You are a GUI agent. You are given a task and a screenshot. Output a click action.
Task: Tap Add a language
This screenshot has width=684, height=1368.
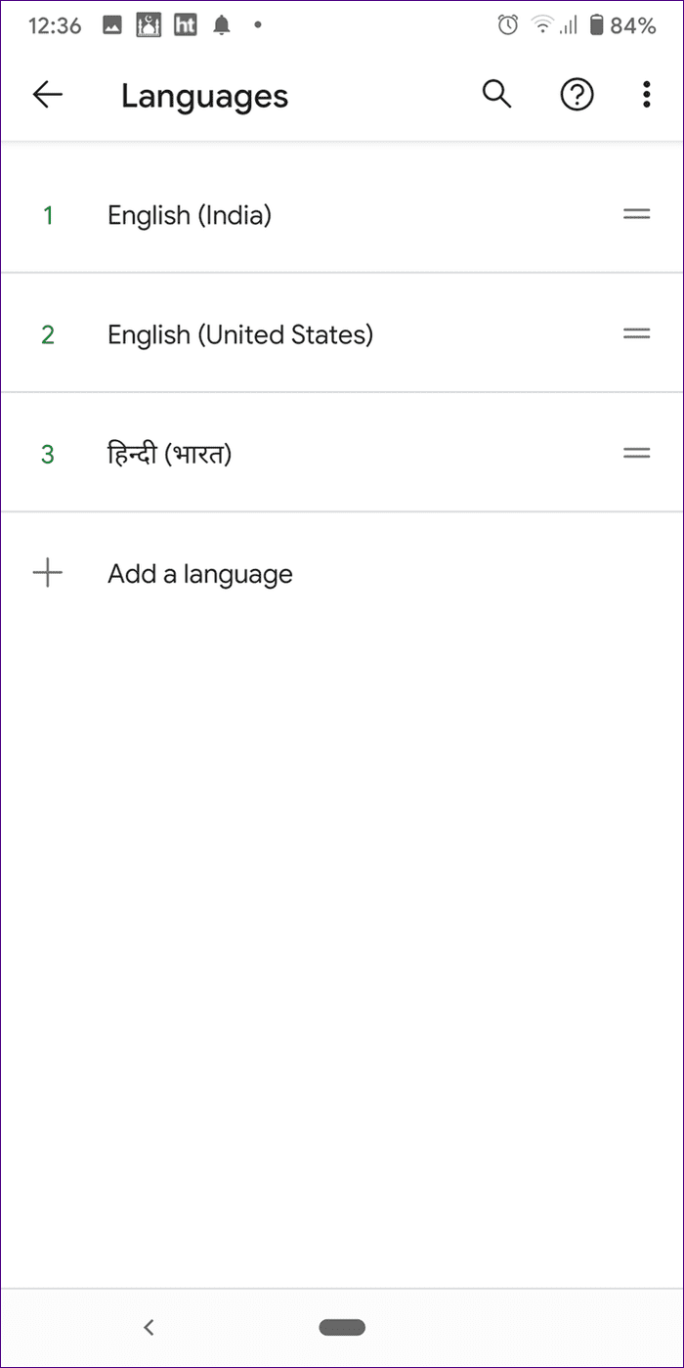coord(200,574)
